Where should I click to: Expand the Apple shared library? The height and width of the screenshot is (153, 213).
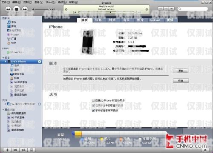6,104
